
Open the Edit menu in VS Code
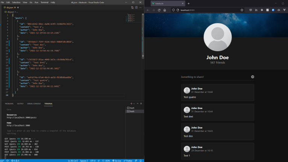[8, 2]
